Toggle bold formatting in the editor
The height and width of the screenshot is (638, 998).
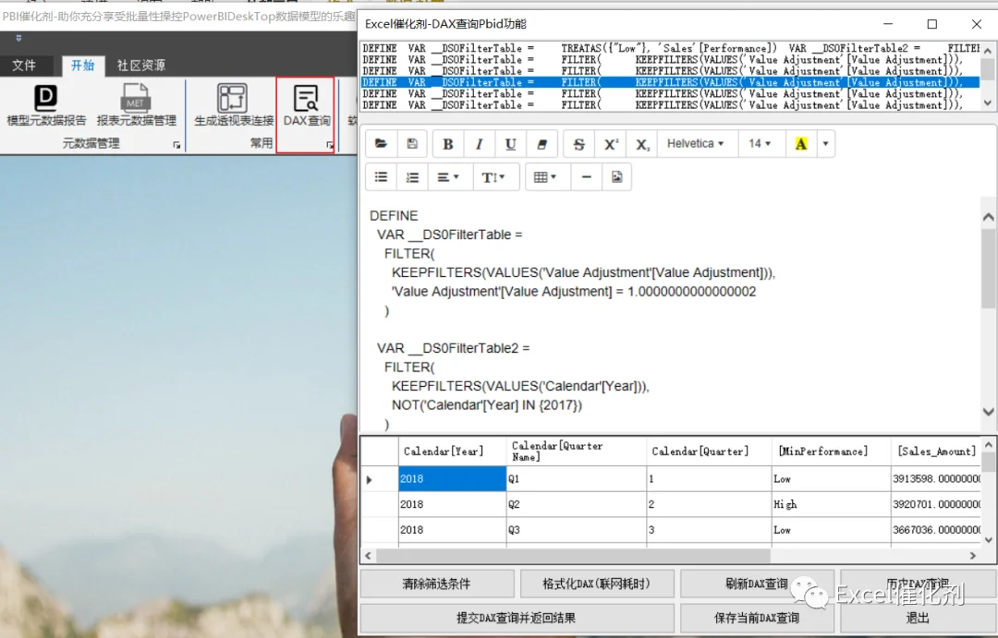(448, 144)
